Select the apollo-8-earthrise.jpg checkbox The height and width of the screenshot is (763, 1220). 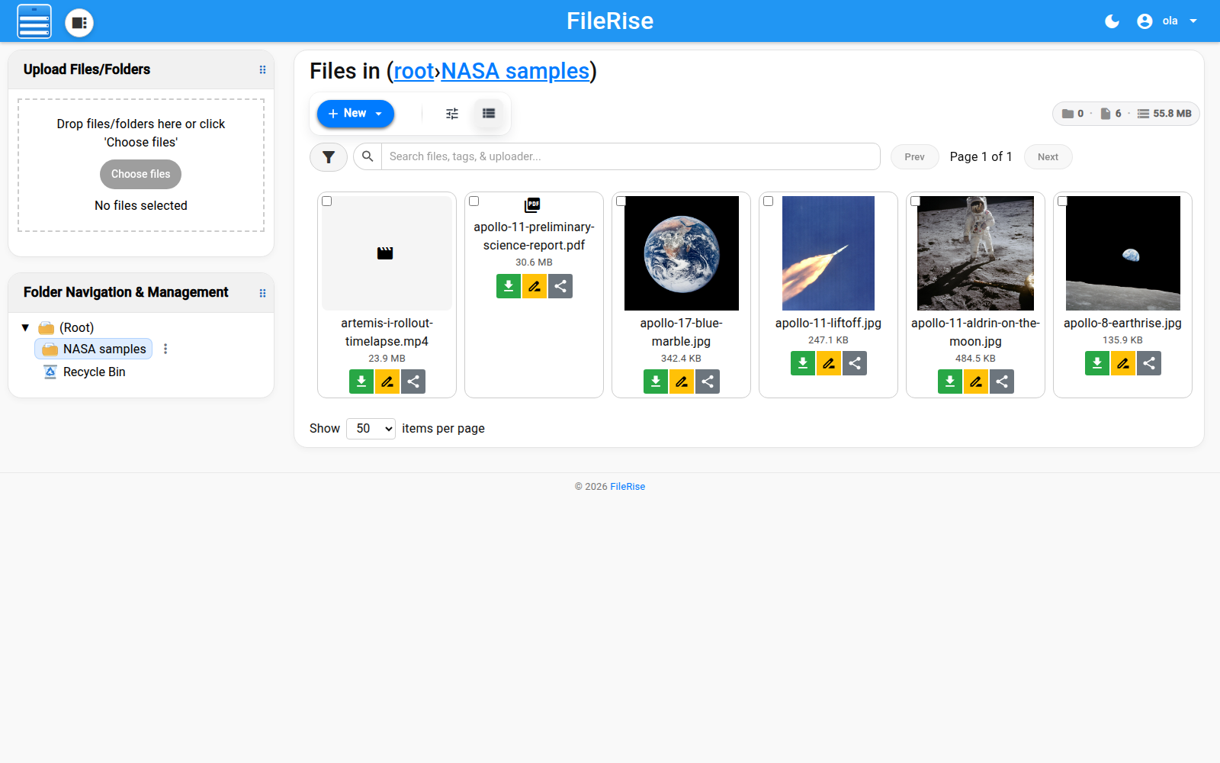click(1063, 201)
